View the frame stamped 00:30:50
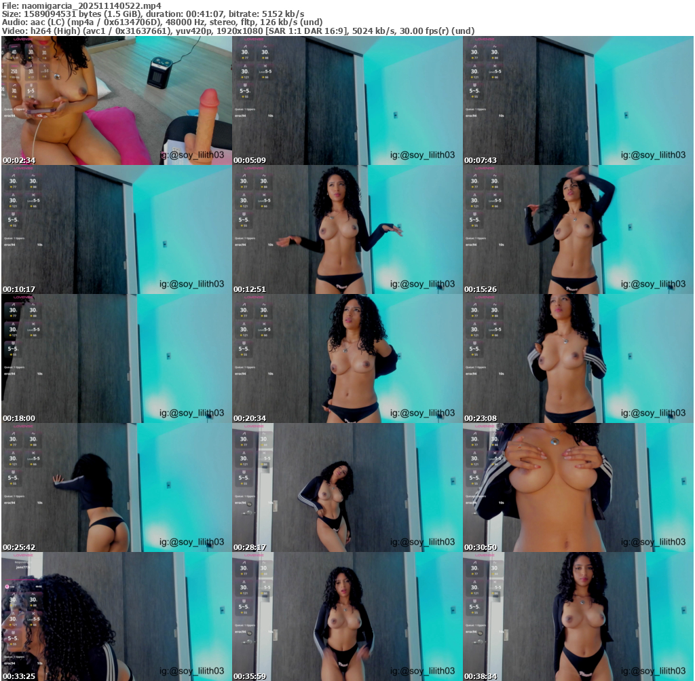 tap(578, 487)
